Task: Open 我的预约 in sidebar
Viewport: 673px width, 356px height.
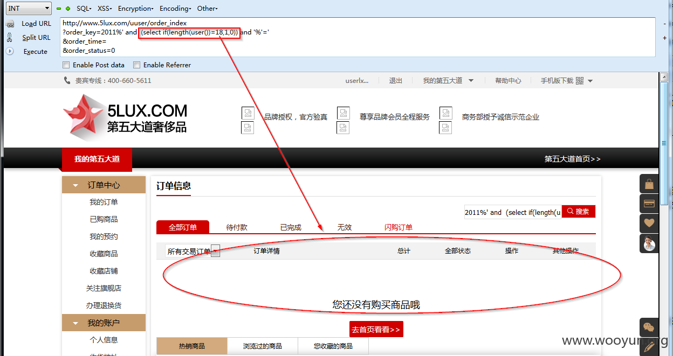Action: coord(104,237)
